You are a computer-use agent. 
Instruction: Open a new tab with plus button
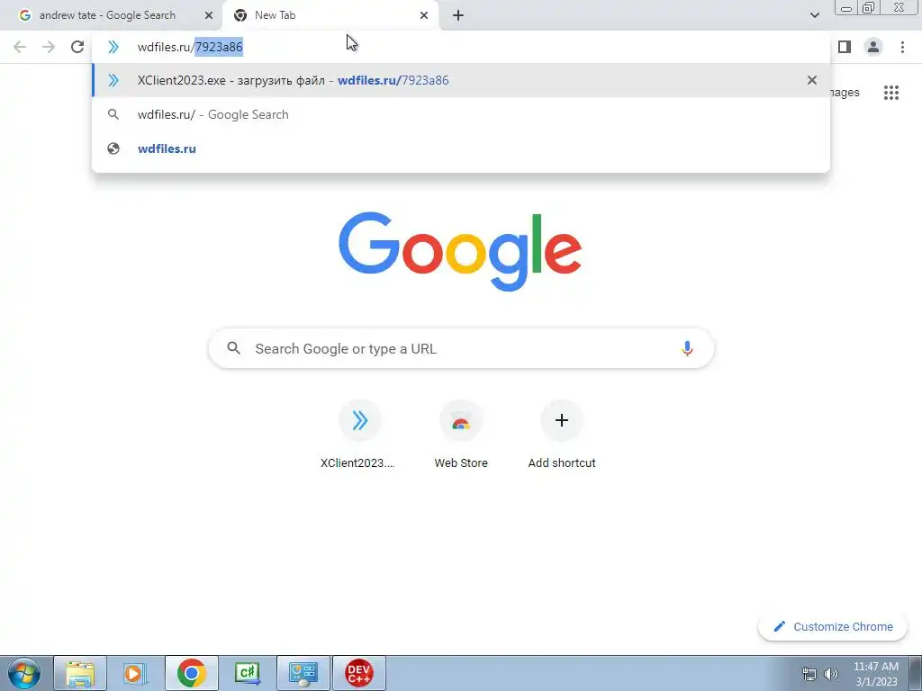coord(458,15)
